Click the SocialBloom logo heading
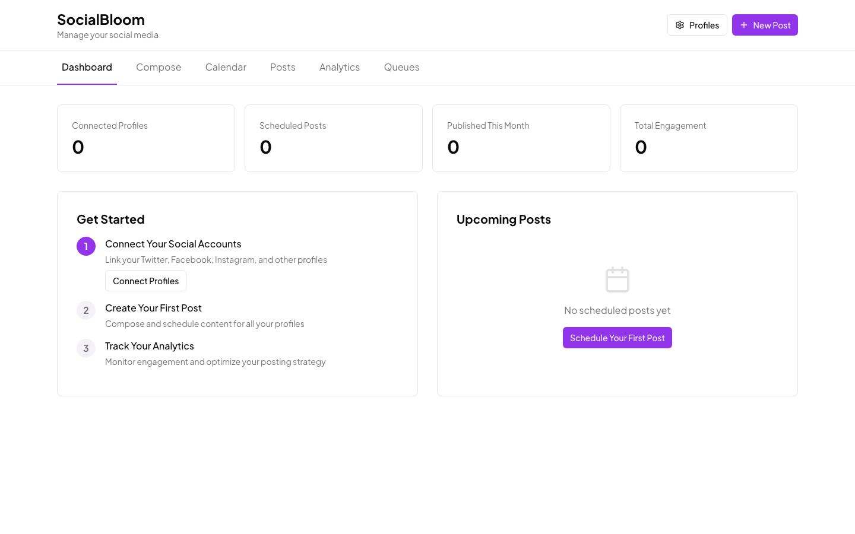Image resolution: width=855 pixels, height=534 pixels. (x=101, y=20)
